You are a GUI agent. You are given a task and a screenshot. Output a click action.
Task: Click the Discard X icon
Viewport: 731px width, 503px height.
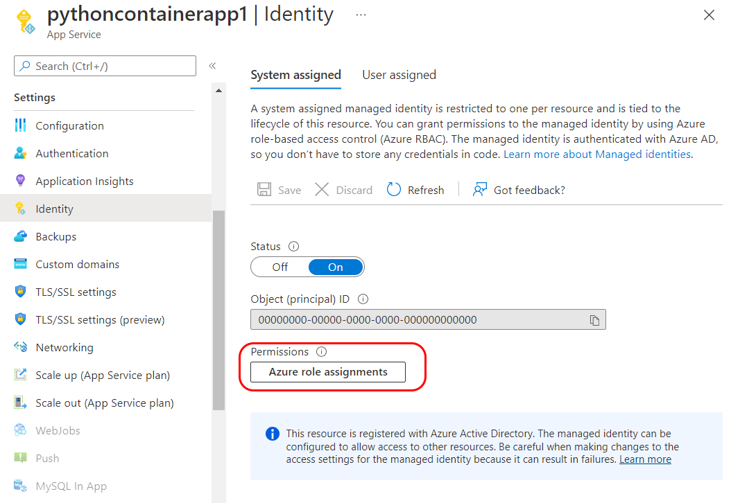pos(322,190)
